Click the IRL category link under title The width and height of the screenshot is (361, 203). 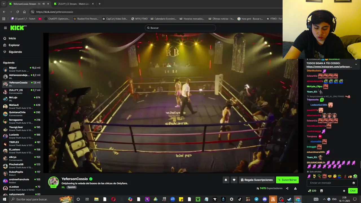coord(63,187)
